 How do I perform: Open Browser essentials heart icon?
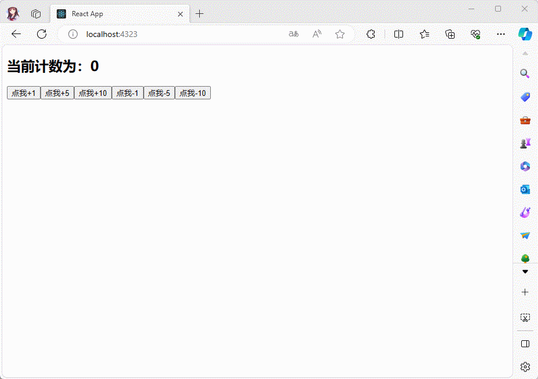tap(475, 34)
